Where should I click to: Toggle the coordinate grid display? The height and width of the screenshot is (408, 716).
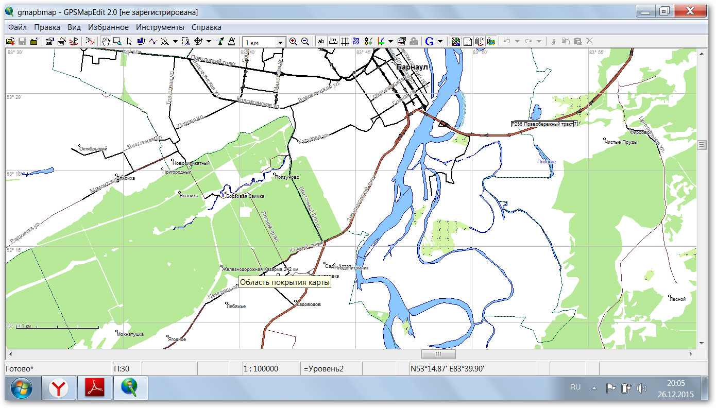pyautogui.click(x=345, y=41)
